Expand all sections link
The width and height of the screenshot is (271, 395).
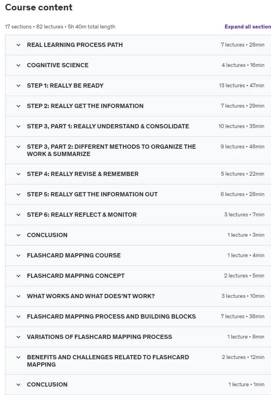[x=248, y=27]
